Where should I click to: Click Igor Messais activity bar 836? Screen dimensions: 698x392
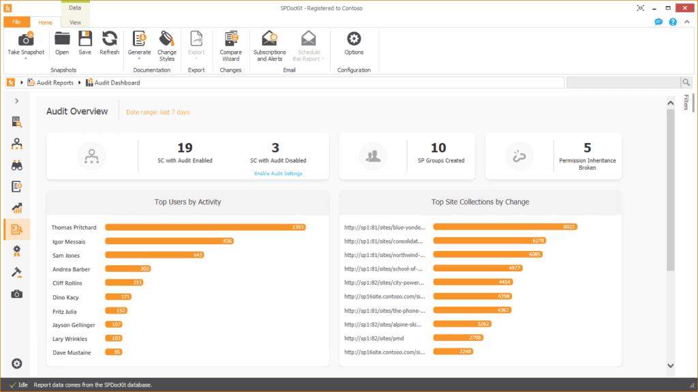[169, 241]
